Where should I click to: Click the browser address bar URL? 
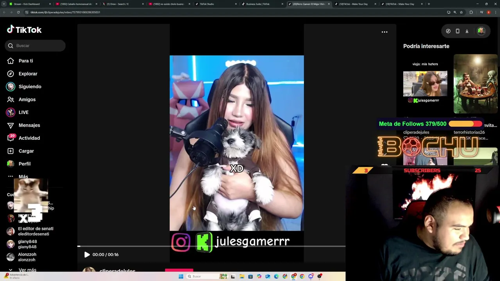point(65,12)
